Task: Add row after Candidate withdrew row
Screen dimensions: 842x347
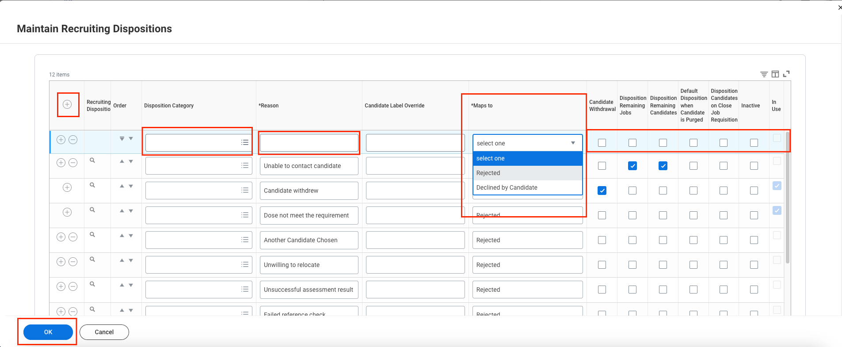Action: click(67, 187)
